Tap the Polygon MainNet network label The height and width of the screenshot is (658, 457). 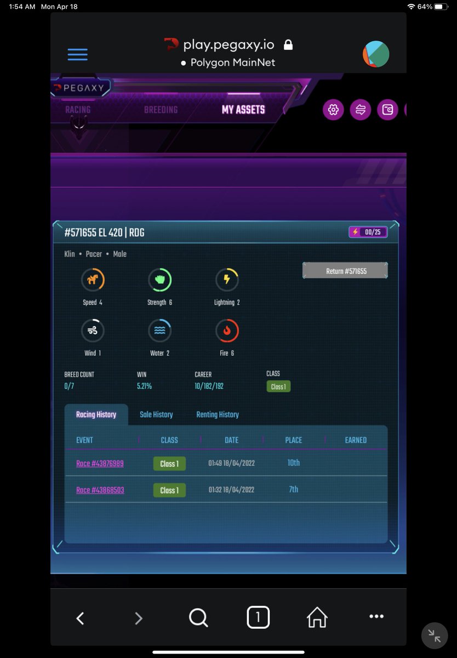(233, 63)
